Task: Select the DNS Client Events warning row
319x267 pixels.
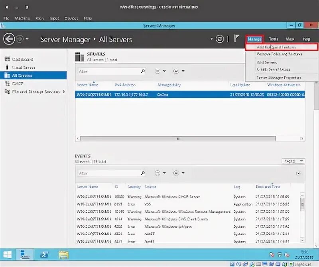Action: pos(187,219)
